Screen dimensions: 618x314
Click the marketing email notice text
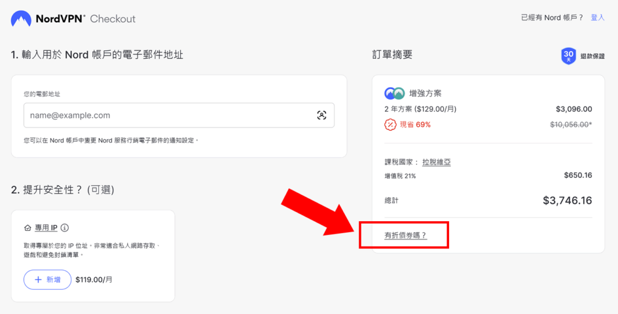pyautogui.click(x=111, y=140)
